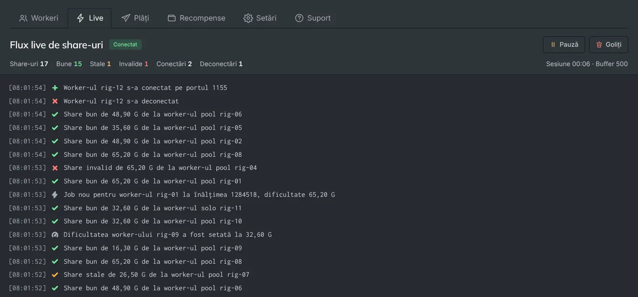Viewport: 638px width, 297px height.
Task: Click the Stale 1 counter
Action: [100, 64]
